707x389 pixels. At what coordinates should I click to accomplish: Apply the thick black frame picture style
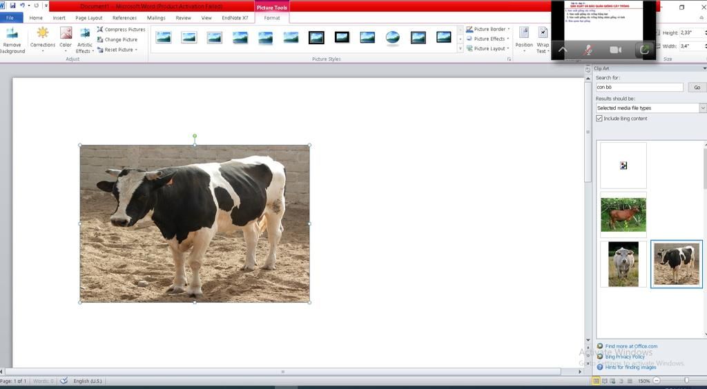316,37
